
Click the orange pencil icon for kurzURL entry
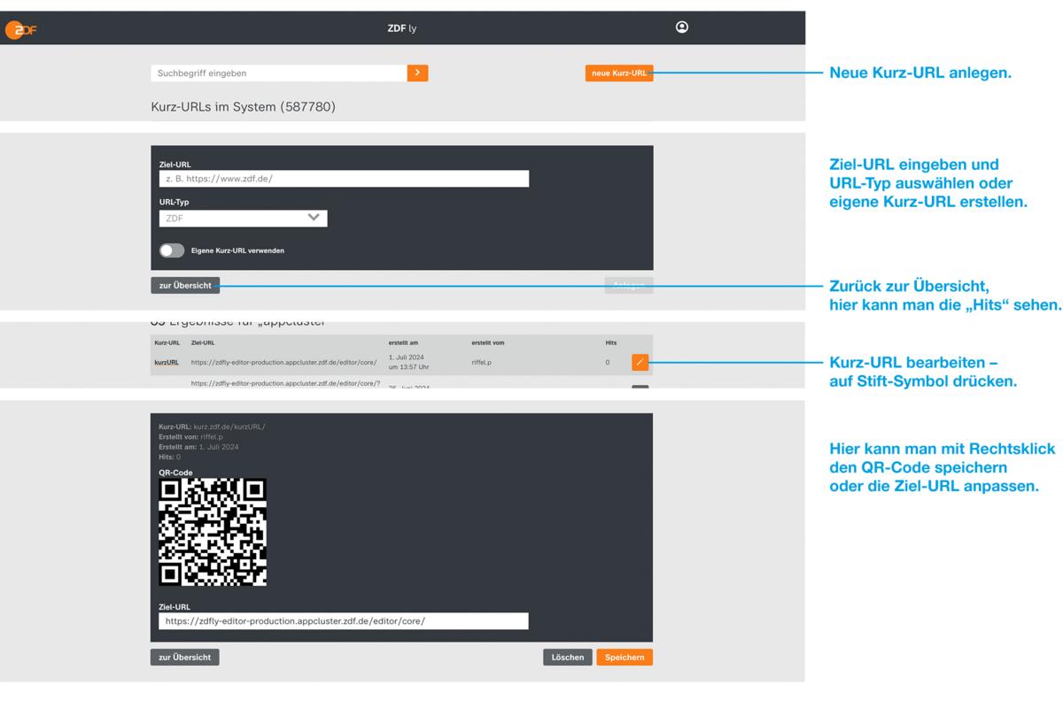click(x=640, y=362)
